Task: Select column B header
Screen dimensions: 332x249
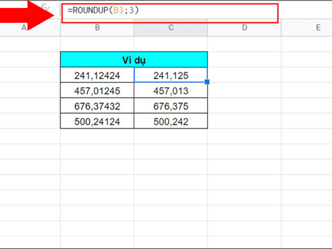Action: click(x=97, y=28)
